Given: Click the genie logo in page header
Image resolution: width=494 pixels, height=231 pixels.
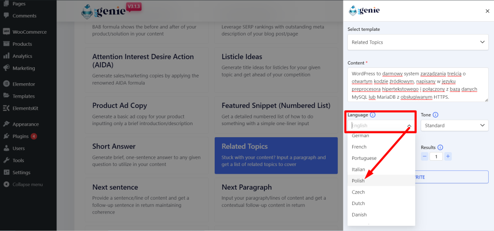Looking at the screenshot, I should (x=104, y=12).
